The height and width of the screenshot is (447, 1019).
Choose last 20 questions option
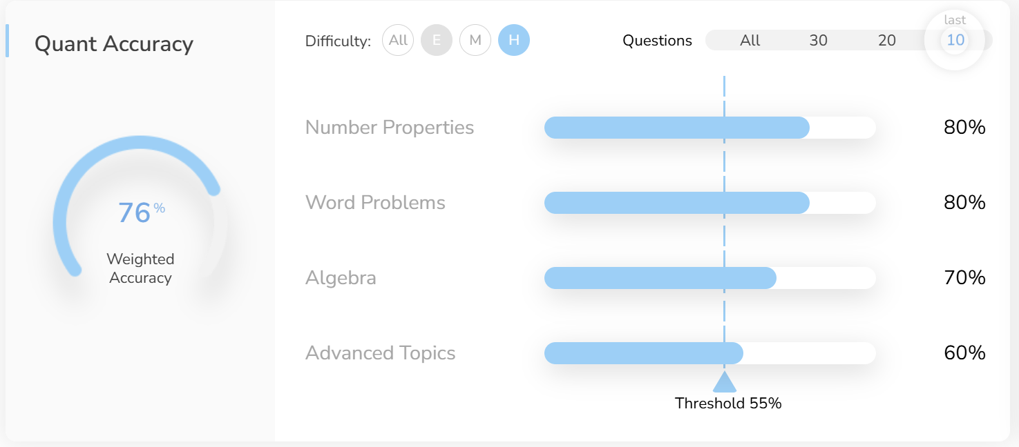pos(886,41)
